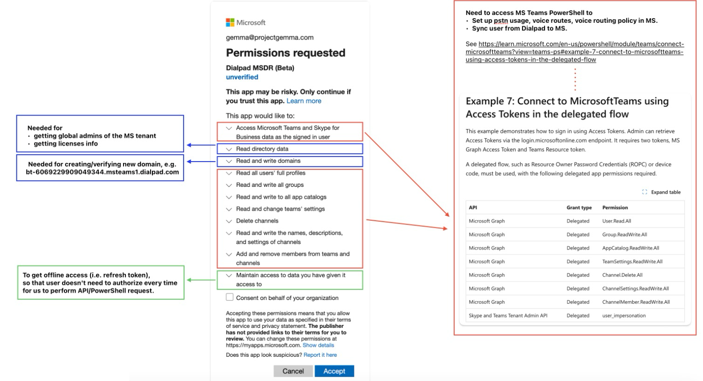Click the ChannelMember.ReadWrite.All permission cell
Viewport: 703px width, 381px height.
coord(636,302)
